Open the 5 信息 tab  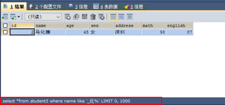point(133,6)
